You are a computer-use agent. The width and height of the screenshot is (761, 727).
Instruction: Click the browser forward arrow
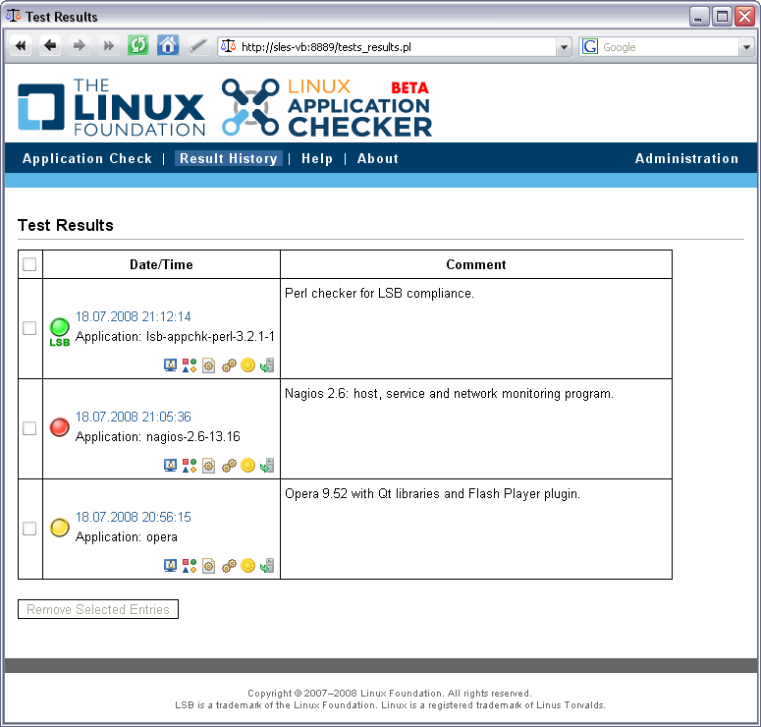80,46
